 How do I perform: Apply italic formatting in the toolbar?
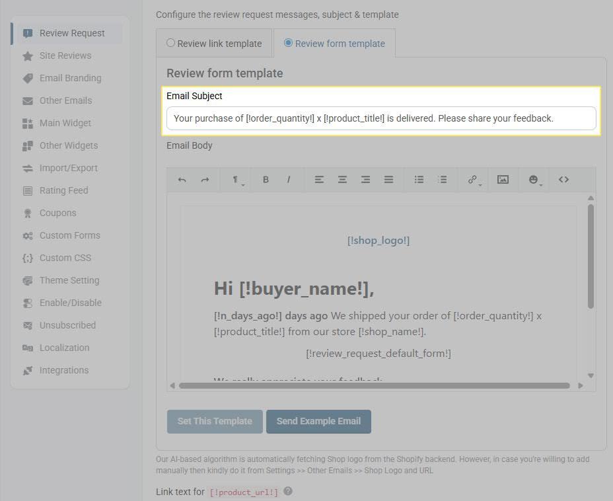288,179
